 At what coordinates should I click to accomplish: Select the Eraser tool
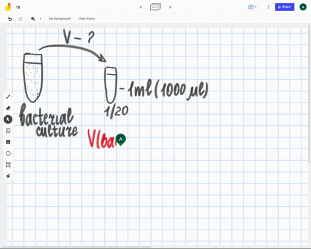8,108
